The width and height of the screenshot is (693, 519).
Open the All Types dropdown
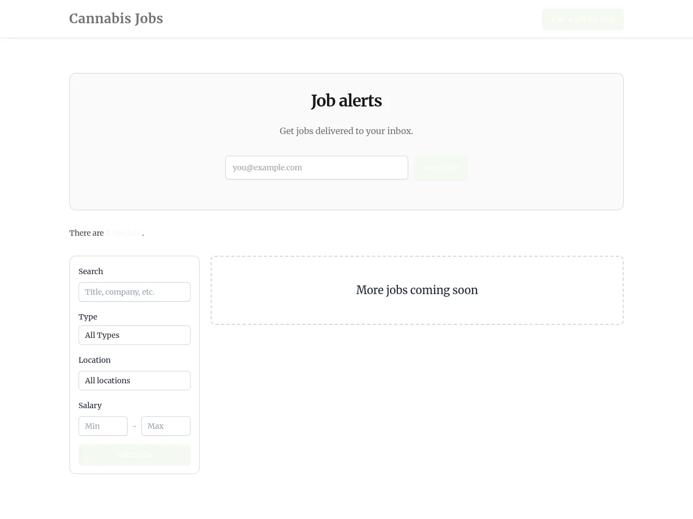point(134,335)
